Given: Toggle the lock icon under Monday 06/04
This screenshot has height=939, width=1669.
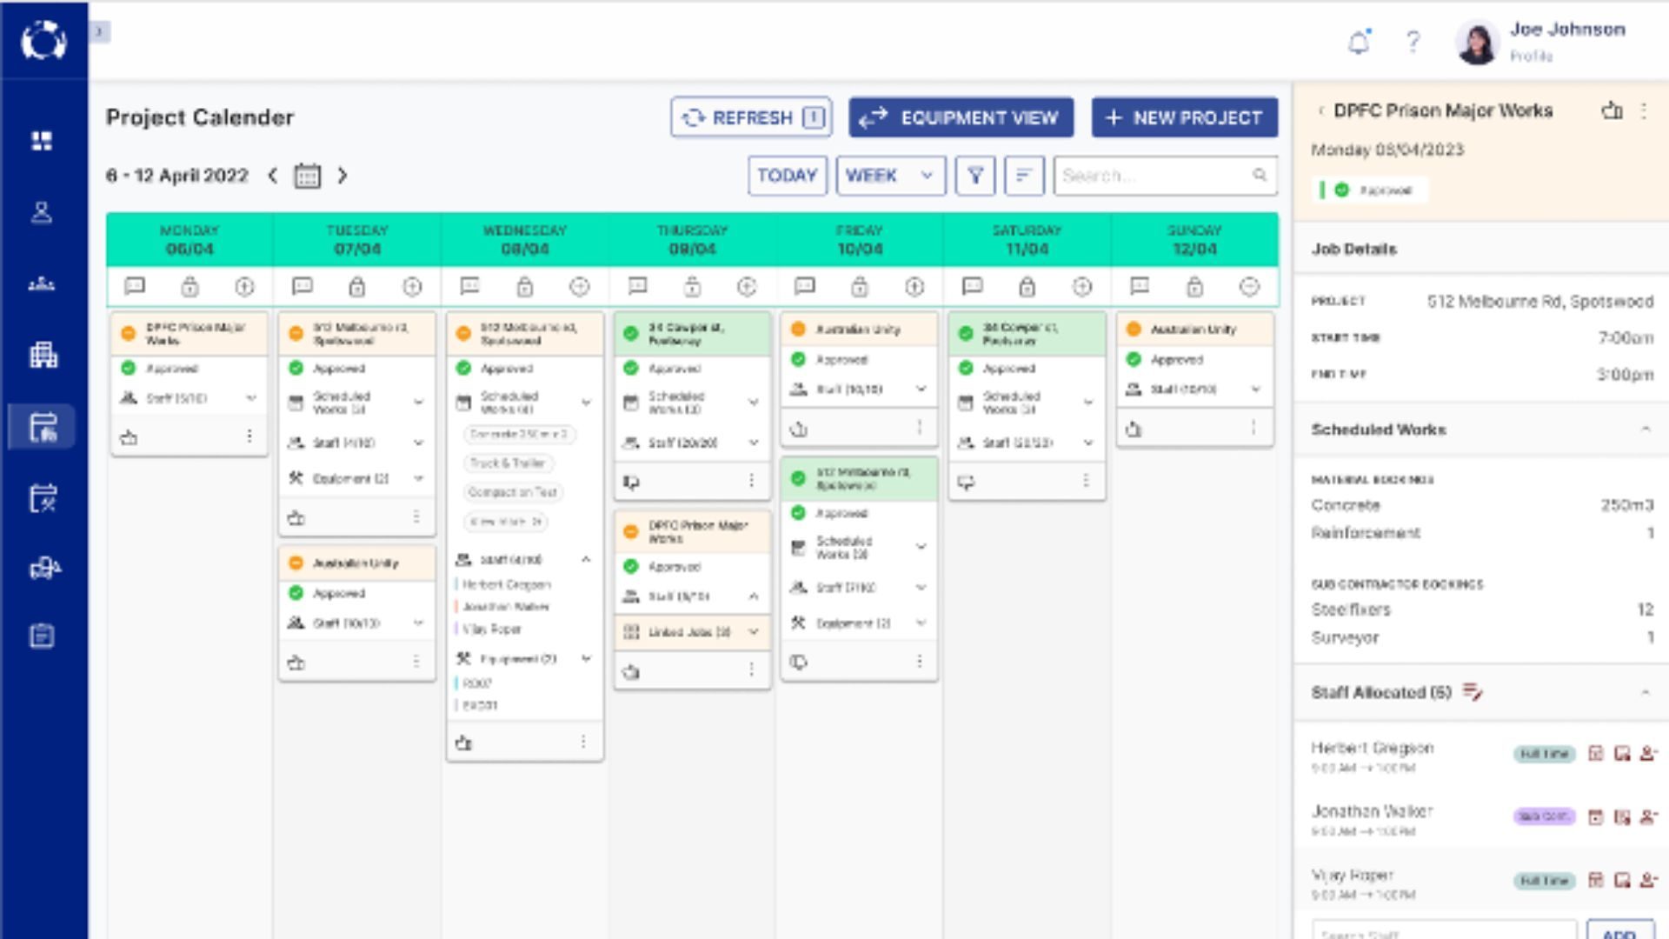Looking at the screenshot, I should [x=190, y=287].
